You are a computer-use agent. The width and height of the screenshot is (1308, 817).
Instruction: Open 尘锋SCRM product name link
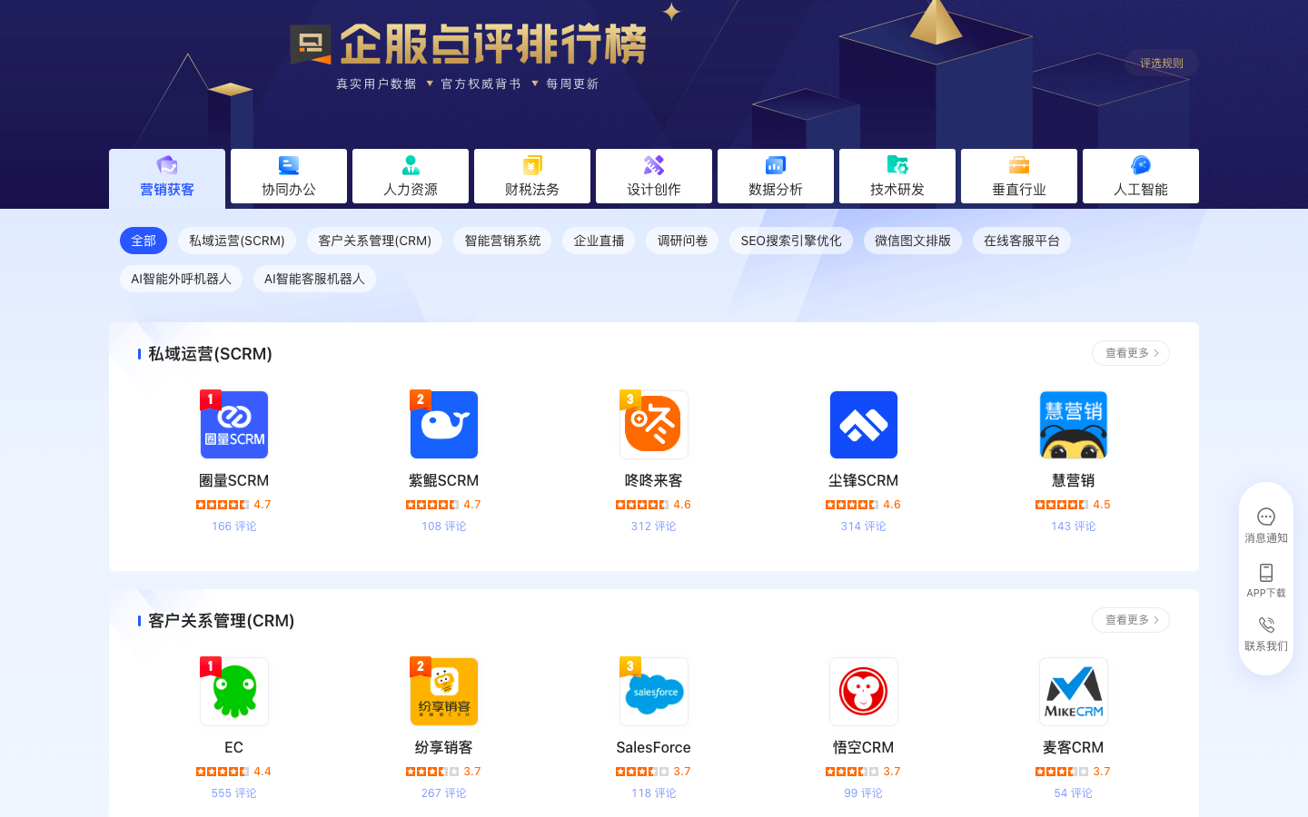pyautogui.click(x=864, y=480)
